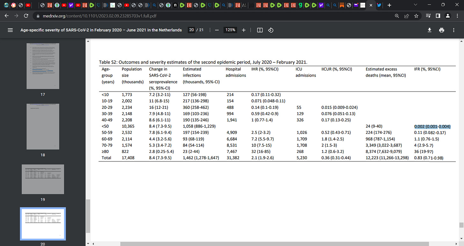Viewport: 464px width, 246px height.
Task: Click the highlighted IFR 0.002 (0.001-0.004) cell
Action: [432, 126]
